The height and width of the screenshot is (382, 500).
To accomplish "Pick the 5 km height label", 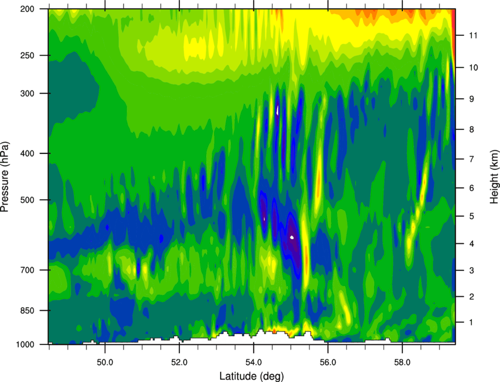I will tap(472, 216).
